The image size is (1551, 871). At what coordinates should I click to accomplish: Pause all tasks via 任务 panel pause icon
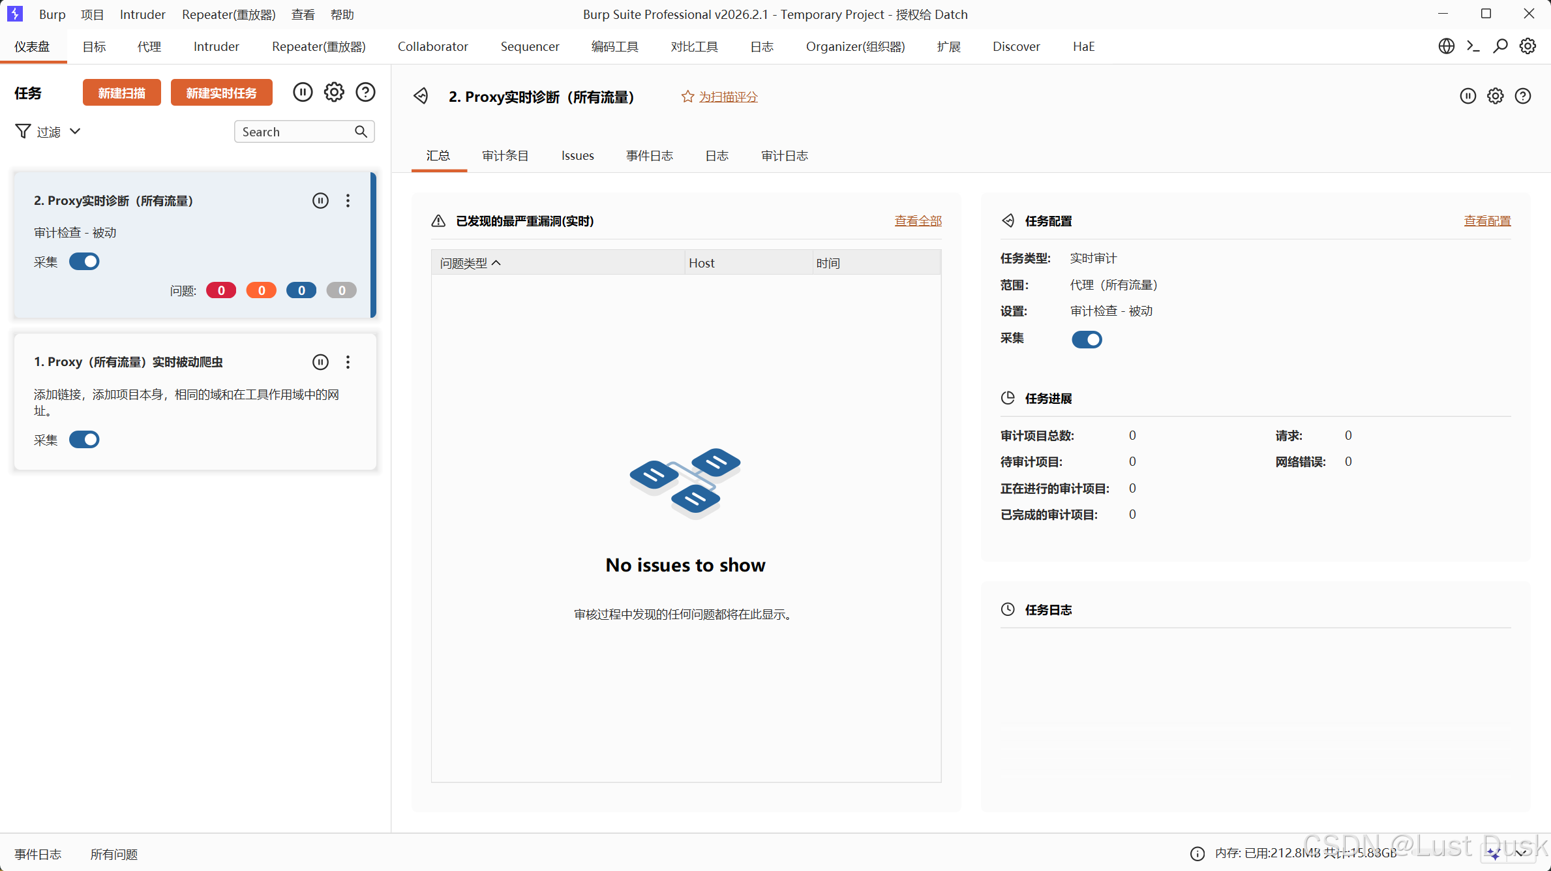[303, 93]
